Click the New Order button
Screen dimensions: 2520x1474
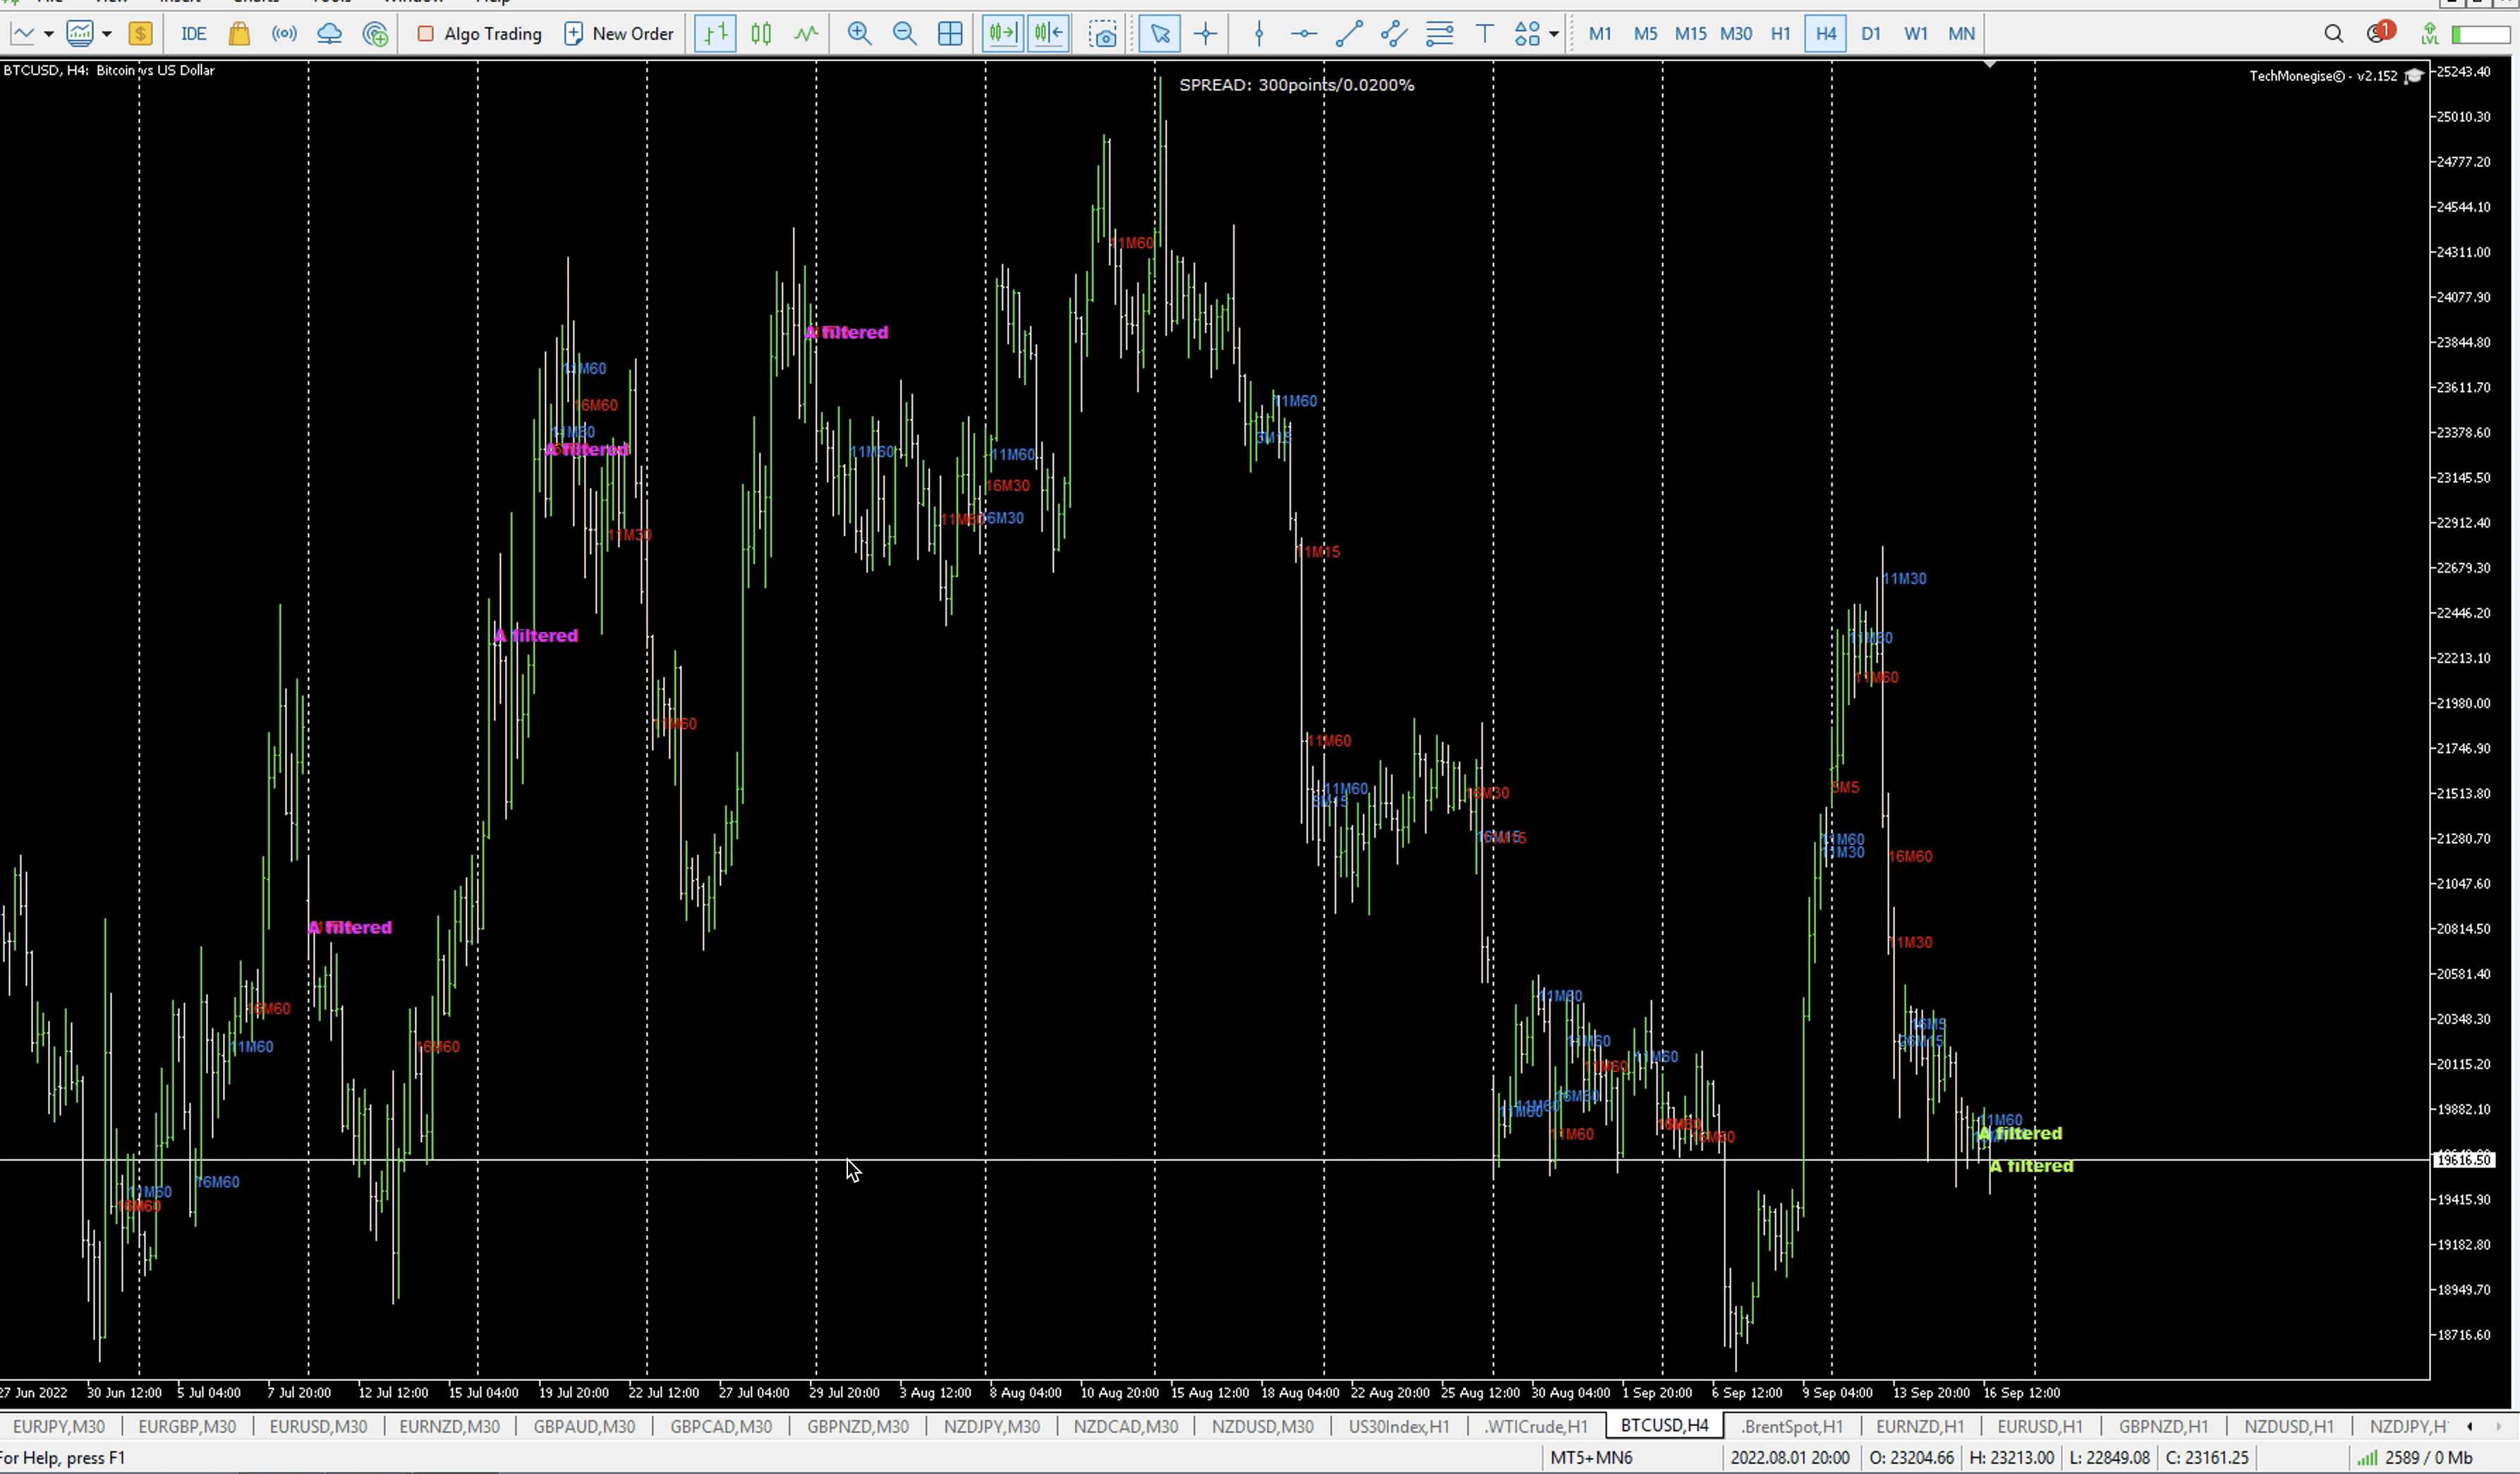(619, 34)
